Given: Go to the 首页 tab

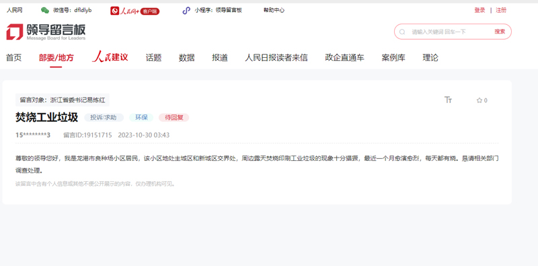Looking at the screenshot, I should point(13,58).
